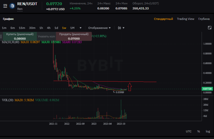The height and width of the screenshot is (139, 214).
Task: Click the 24ч Мин value 0.07085
Action: (121, 8)
